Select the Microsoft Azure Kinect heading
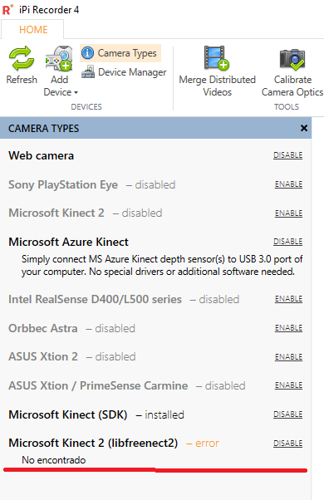Viewport: 324px width, 500px height. point(68,242)
